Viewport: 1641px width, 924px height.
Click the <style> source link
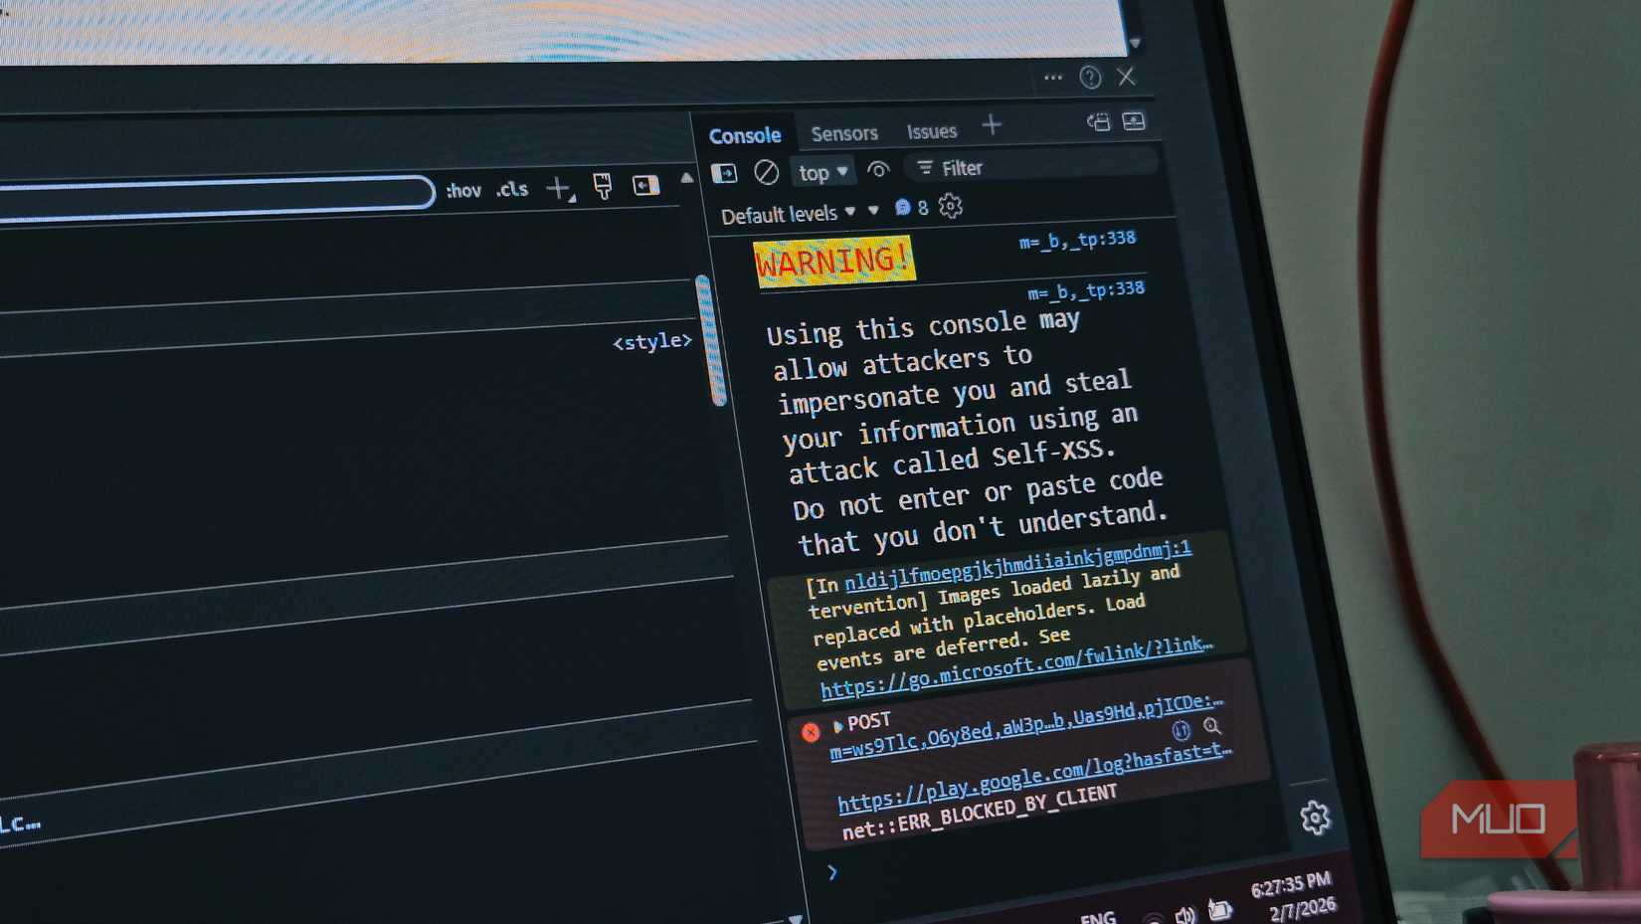click(x=651, y=341)
